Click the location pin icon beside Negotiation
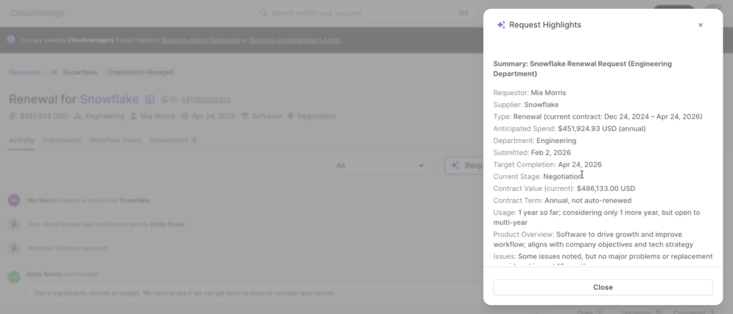733x314 pixels. (291, 116)
